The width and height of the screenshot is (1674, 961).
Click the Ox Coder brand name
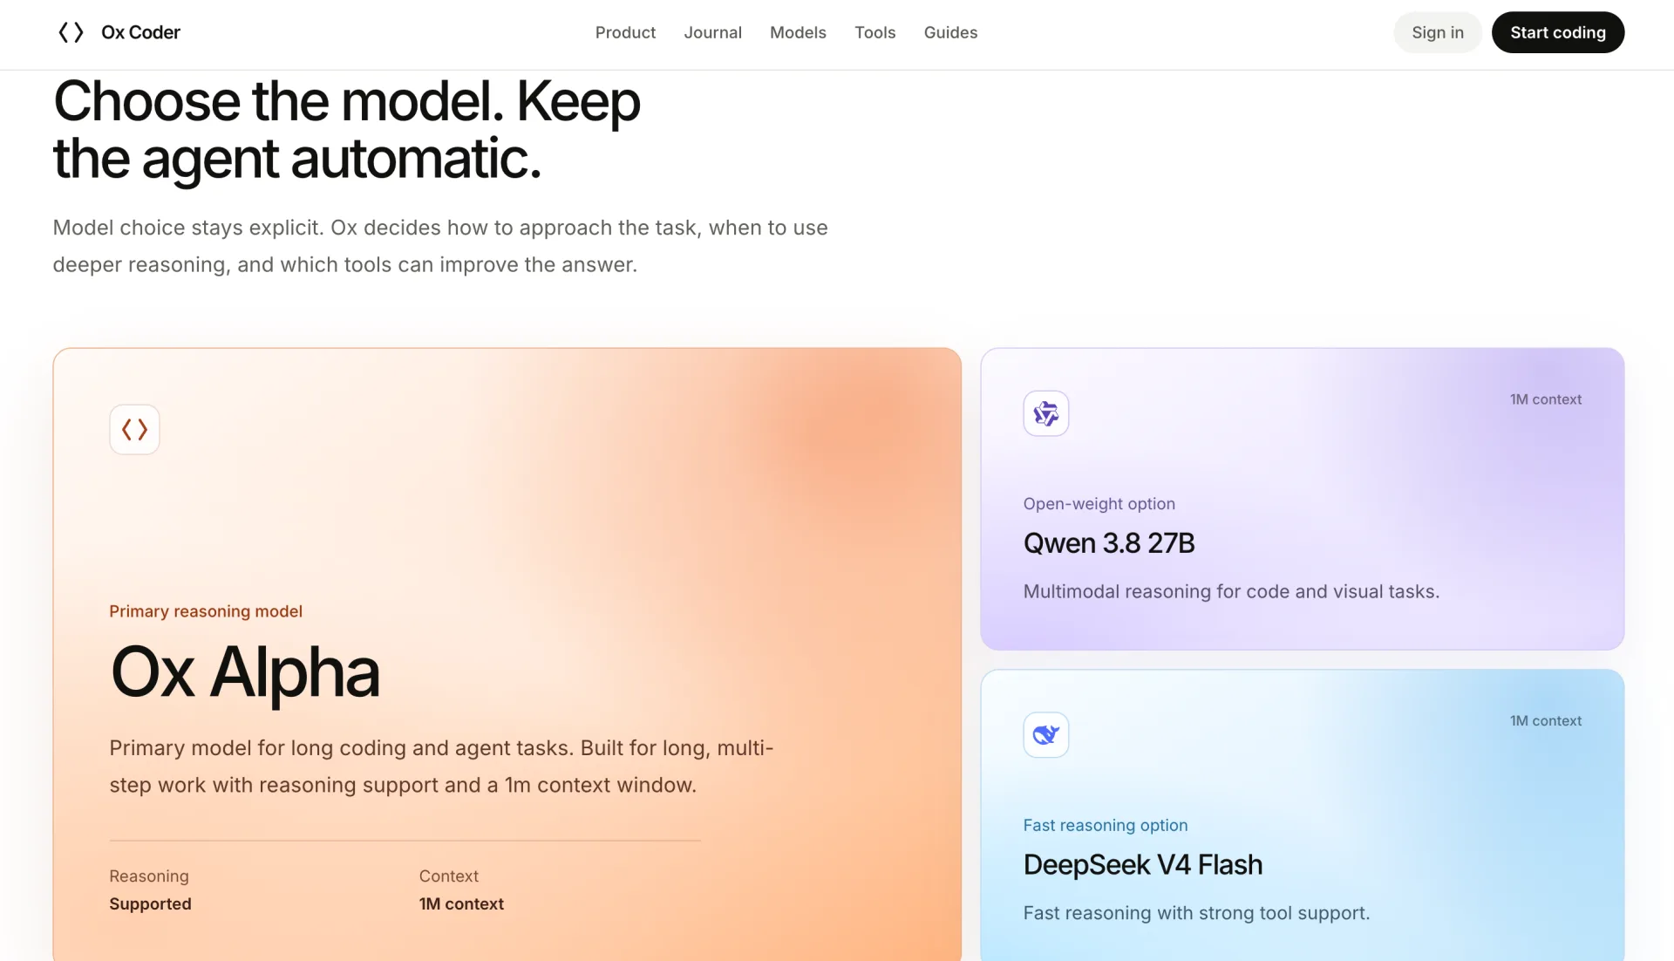tap(140, 32)
